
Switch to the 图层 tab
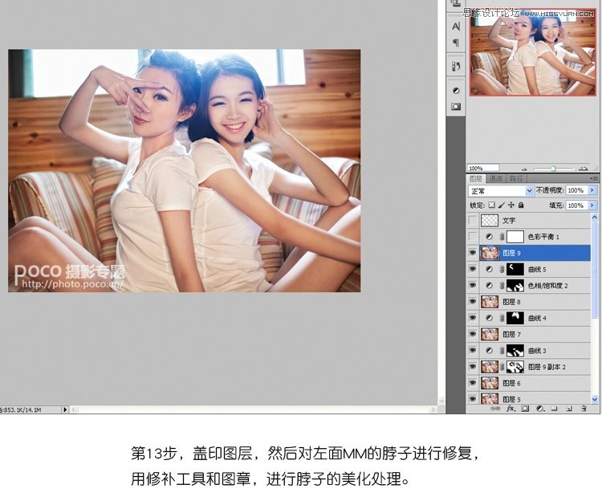[x=476, y=178]
